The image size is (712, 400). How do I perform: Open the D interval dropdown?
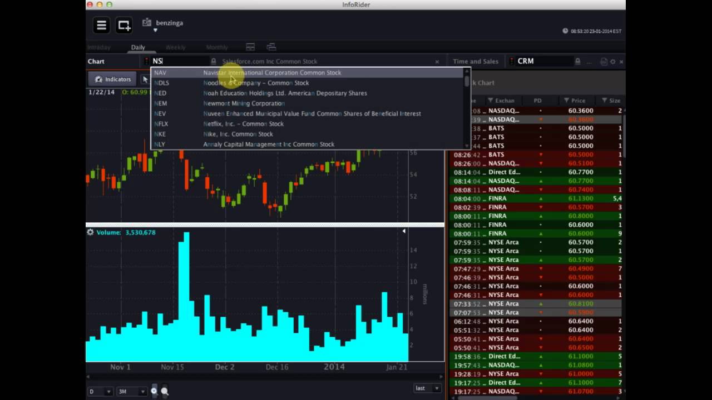(100, 391)
